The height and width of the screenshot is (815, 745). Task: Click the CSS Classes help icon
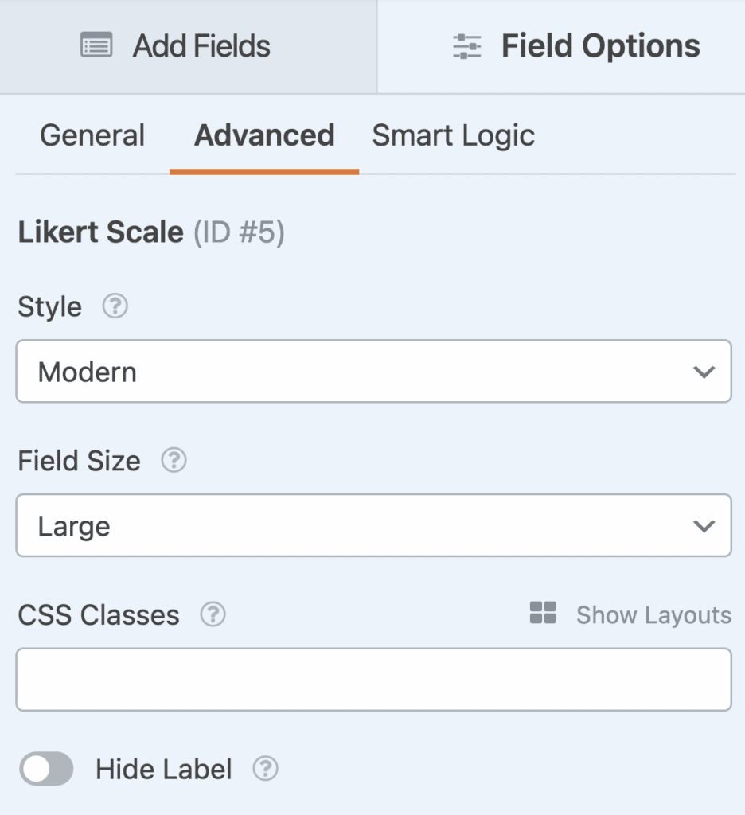(x=212, y=614)
